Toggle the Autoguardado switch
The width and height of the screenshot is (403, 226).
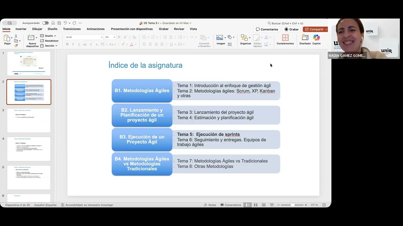(45, 23)
